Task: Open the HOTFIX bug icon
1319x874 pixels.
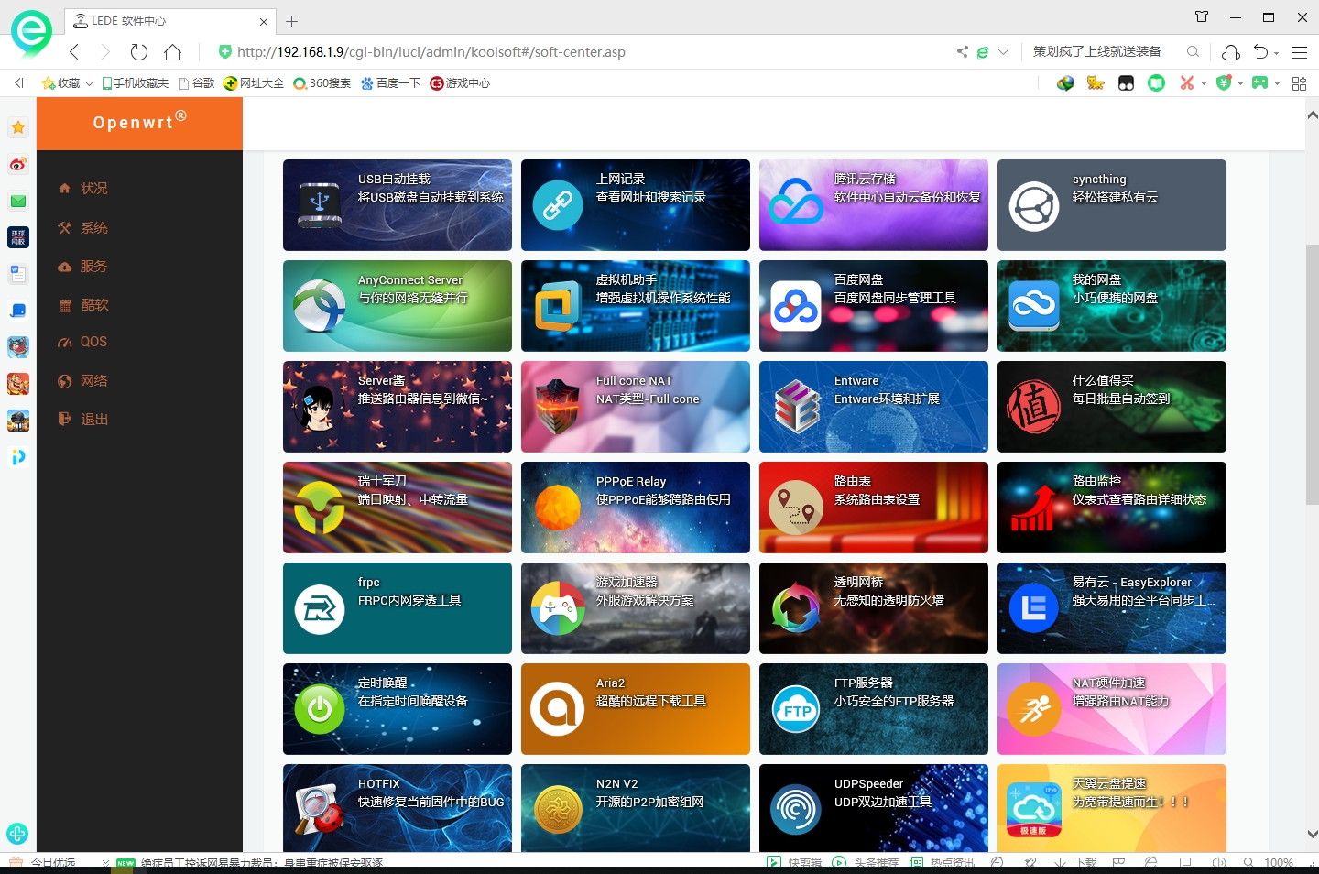Action: [x=320, y=810]
